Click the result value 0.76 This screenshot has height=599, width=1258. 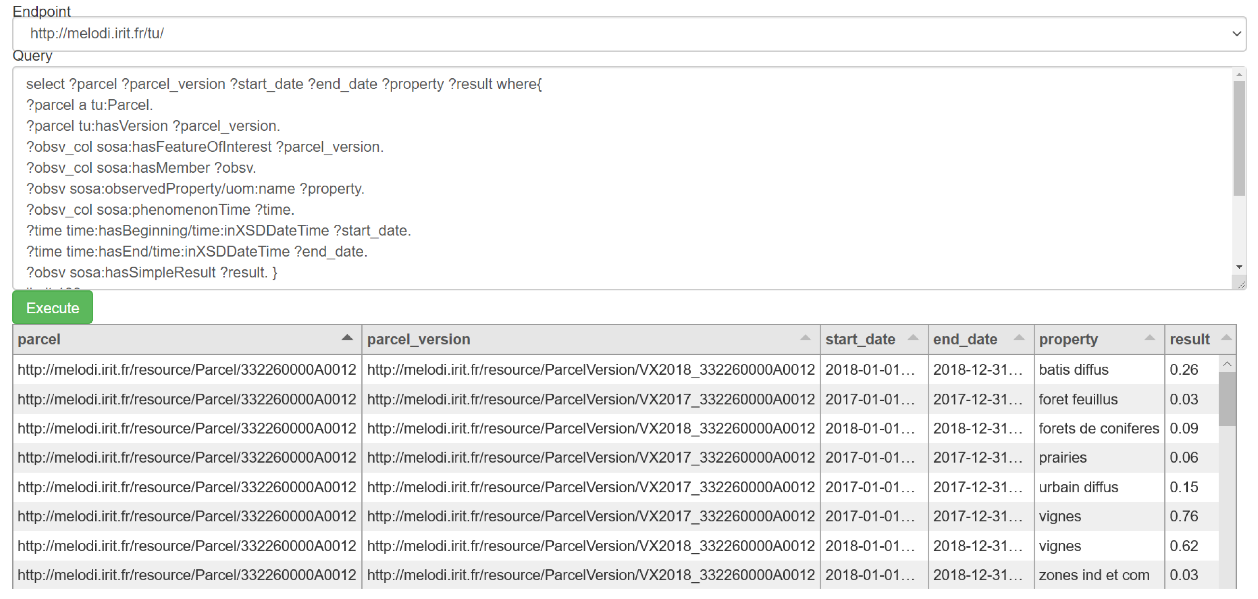pyautogui.click(x=1183, y=517)
